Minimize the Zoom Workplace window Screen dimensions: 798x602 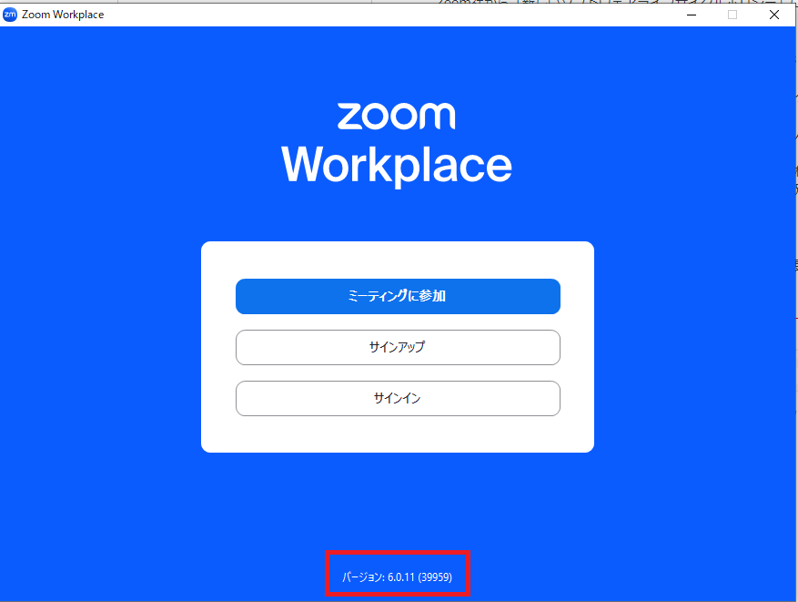tap(692, 15)
